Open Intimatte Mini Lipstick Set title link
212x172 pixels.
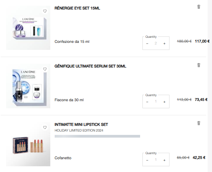(81, 124)
